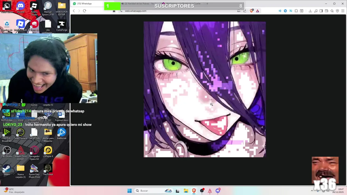Select the OBS Studio desktop icon
This screenshot has height=195, width=347.
(7, 152)
